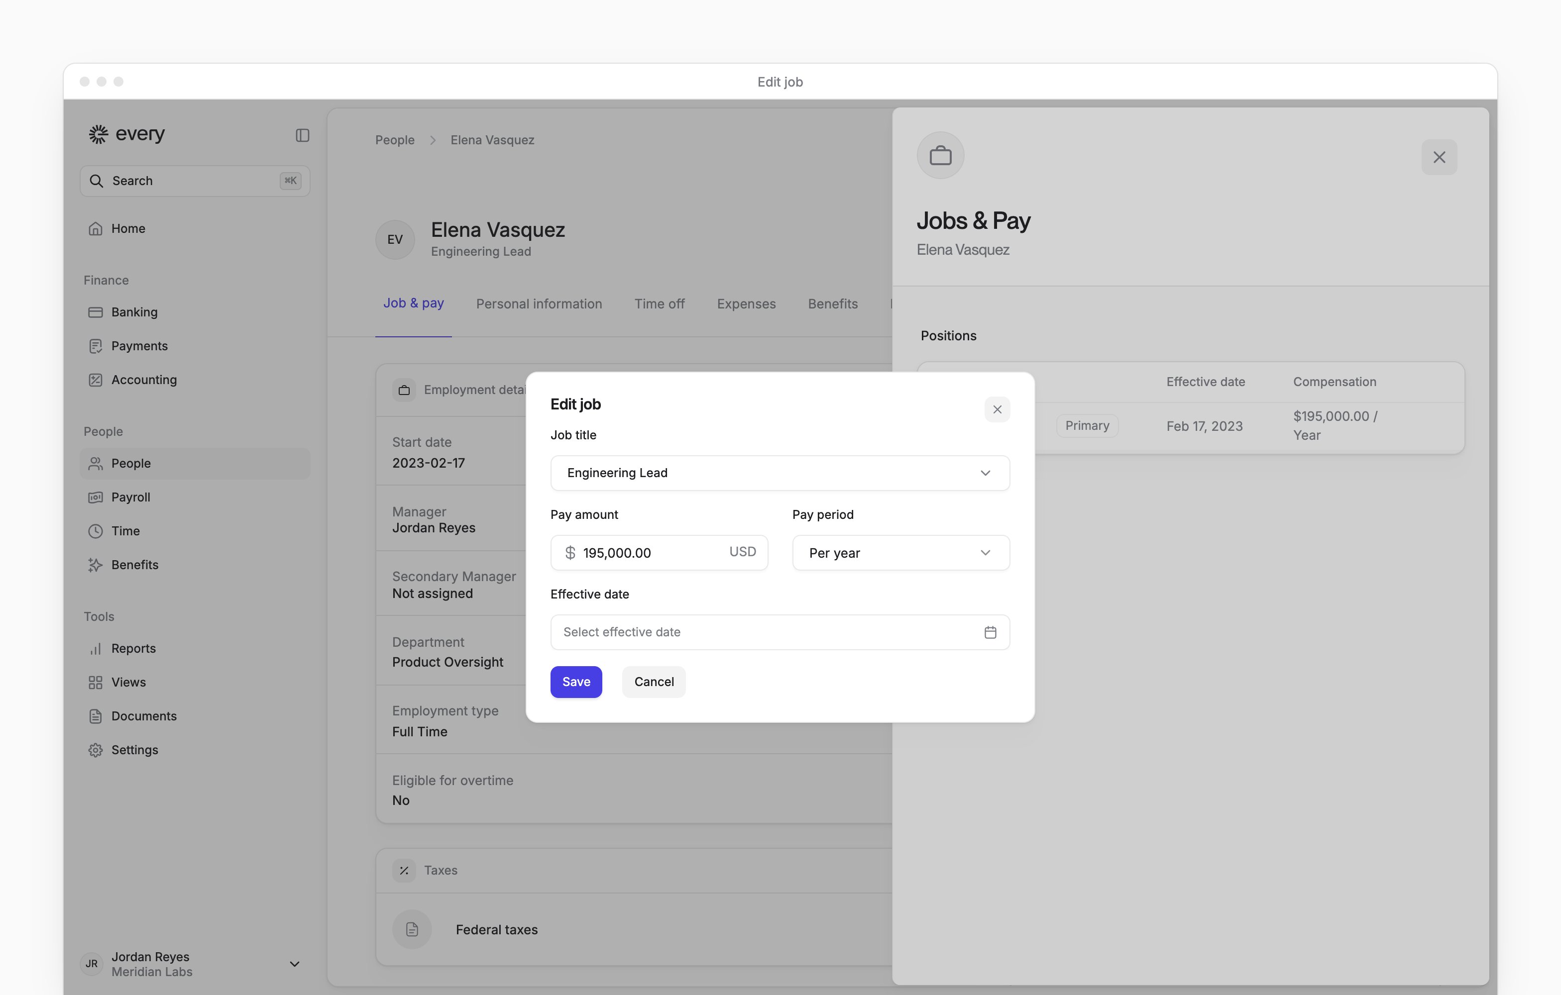Click the Primary badge in Positions
Viewport: 1561px width, 995px height.
pyautogui.click(x=1087, y=425)
